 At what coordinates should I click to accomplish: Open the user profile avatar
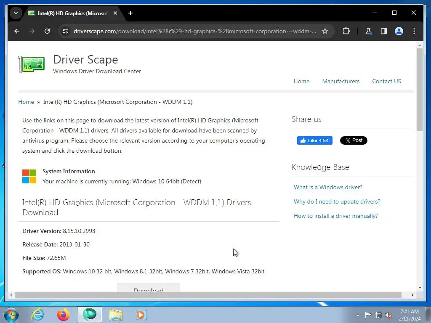coord(399,31)
